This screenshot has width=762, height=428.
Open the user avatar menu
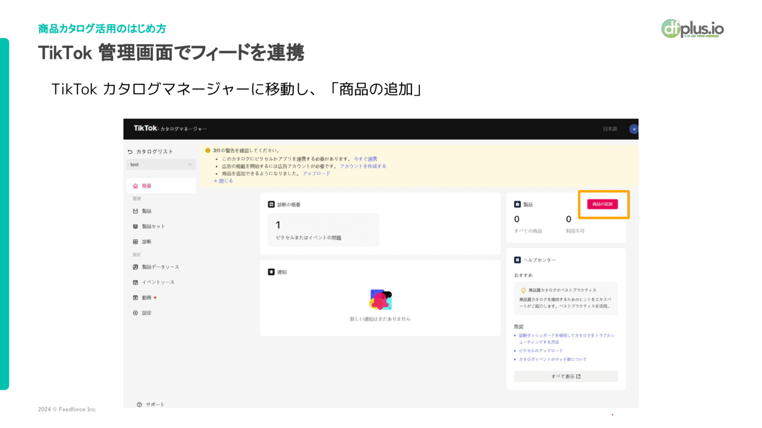click(x=634, y=129)
